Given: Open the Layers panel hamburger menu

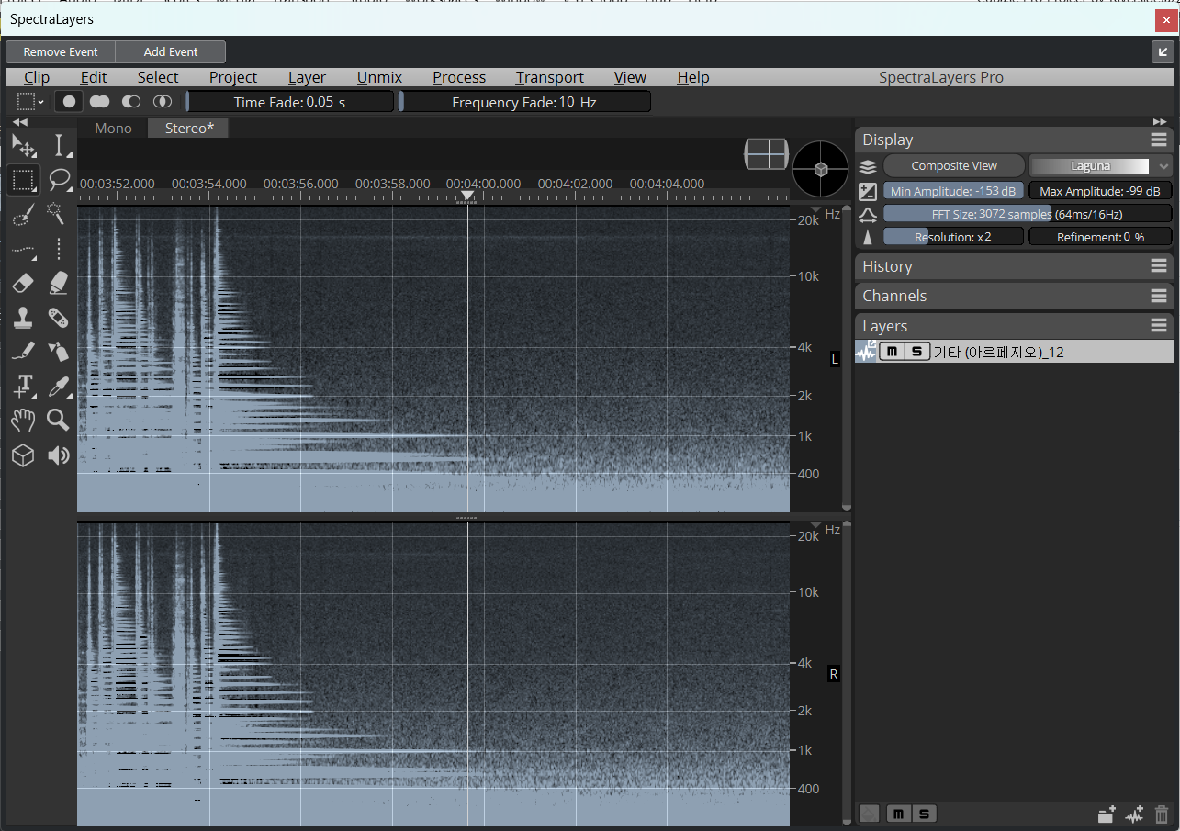Looking at the screenshot, I should point(1159,326).
